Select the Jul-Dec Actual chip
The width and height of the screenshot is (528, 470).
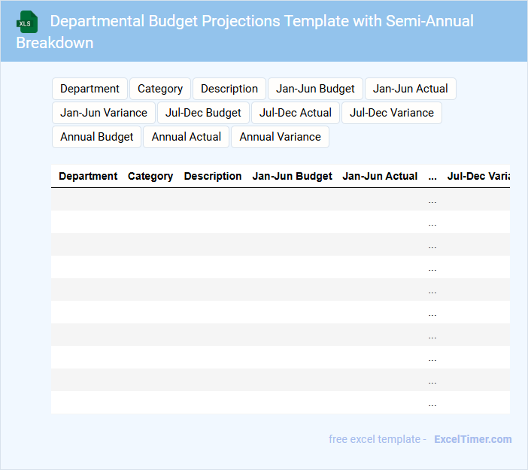(x=296, y=113)
